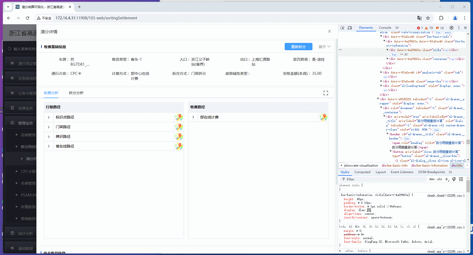The height and width of the screenshot is (255, 473).
Task: Open the Chrome profile avatar
Action: click(x=455, y=18)
